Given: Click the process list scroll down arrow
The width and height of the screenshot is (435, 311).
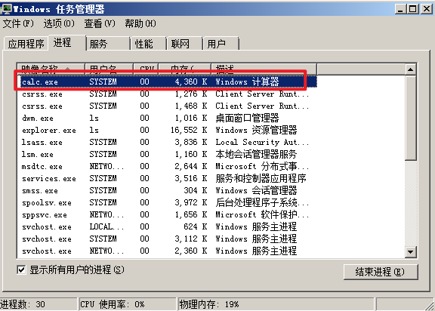Looking at the screenshot, I should (410, 252).
